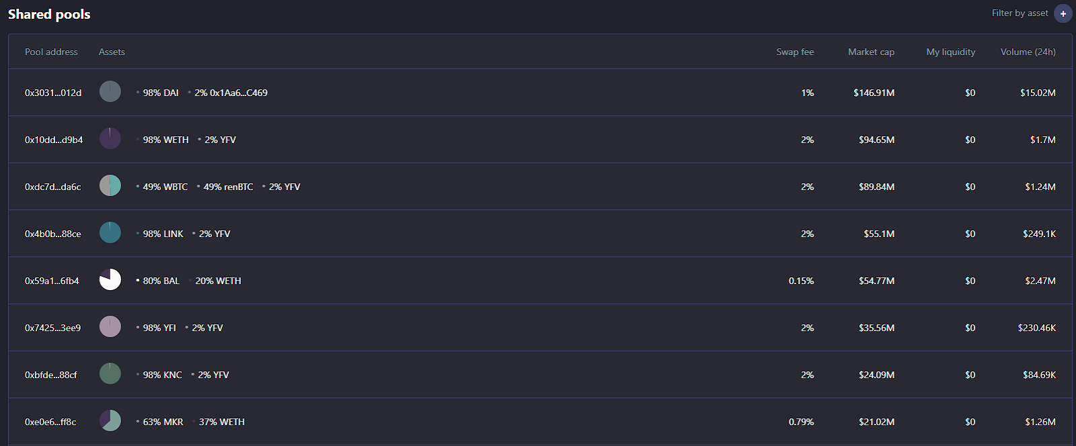Click the LINK pool pie chart icon
The height and width of the screenshot is (446, 1076).
point(110,232)
